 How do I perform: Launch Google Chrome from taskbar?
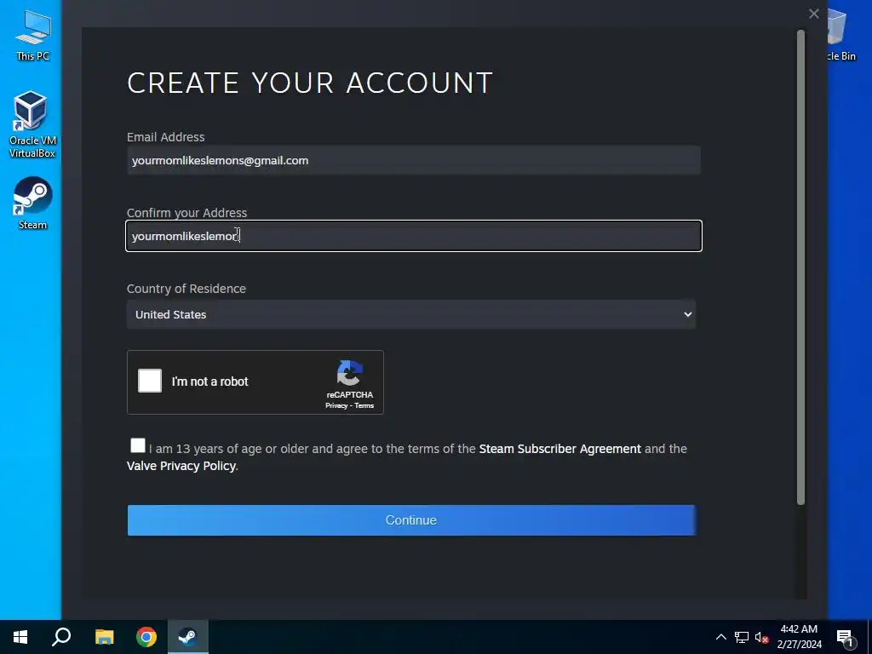click(x=146, y=637)
